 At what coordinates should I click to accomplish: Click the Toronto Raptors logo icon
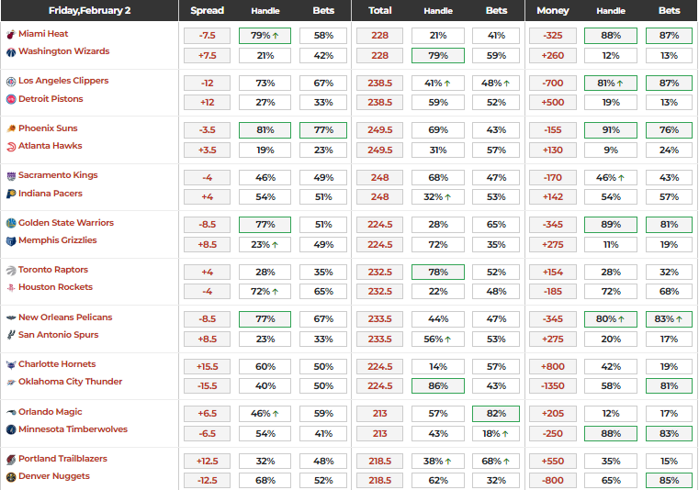[11, 270]
